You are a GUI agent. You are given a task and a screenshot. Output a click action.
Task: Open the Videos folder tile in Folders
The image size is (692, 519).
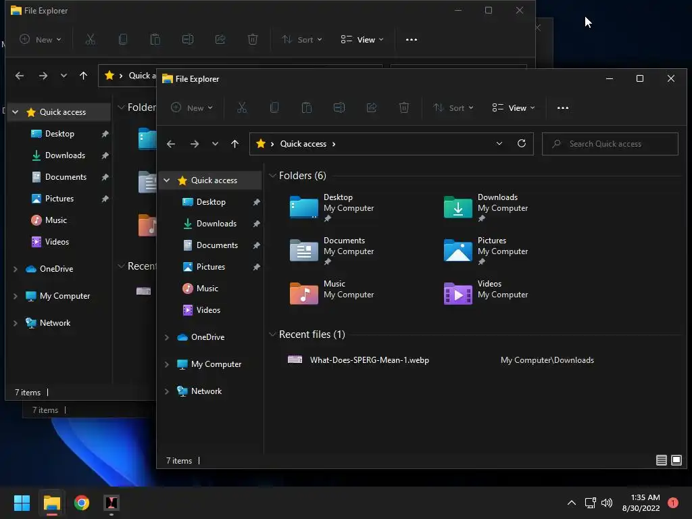(x=485, y=293)
